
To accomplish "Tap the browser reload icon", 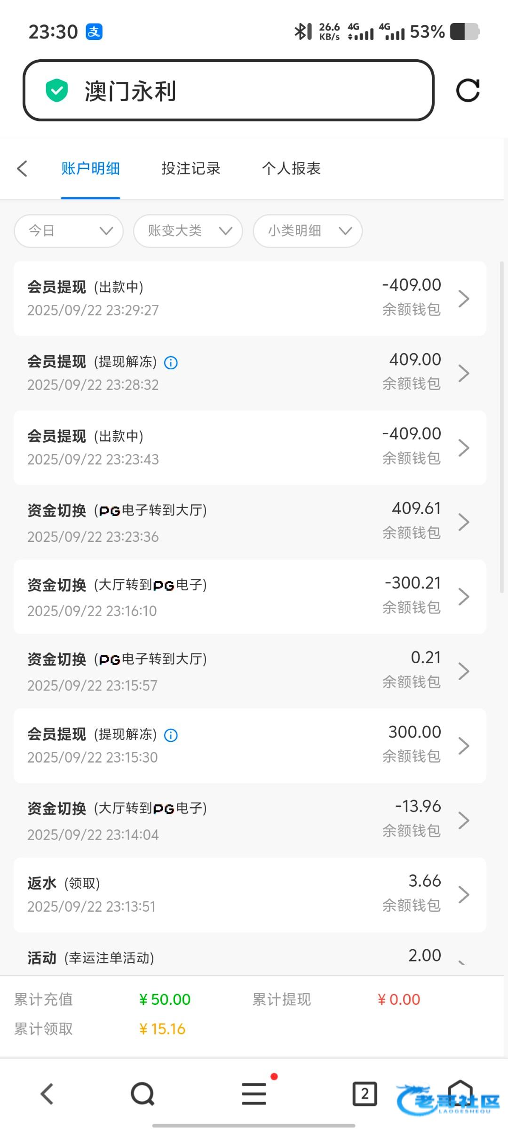I will (468, 90).
